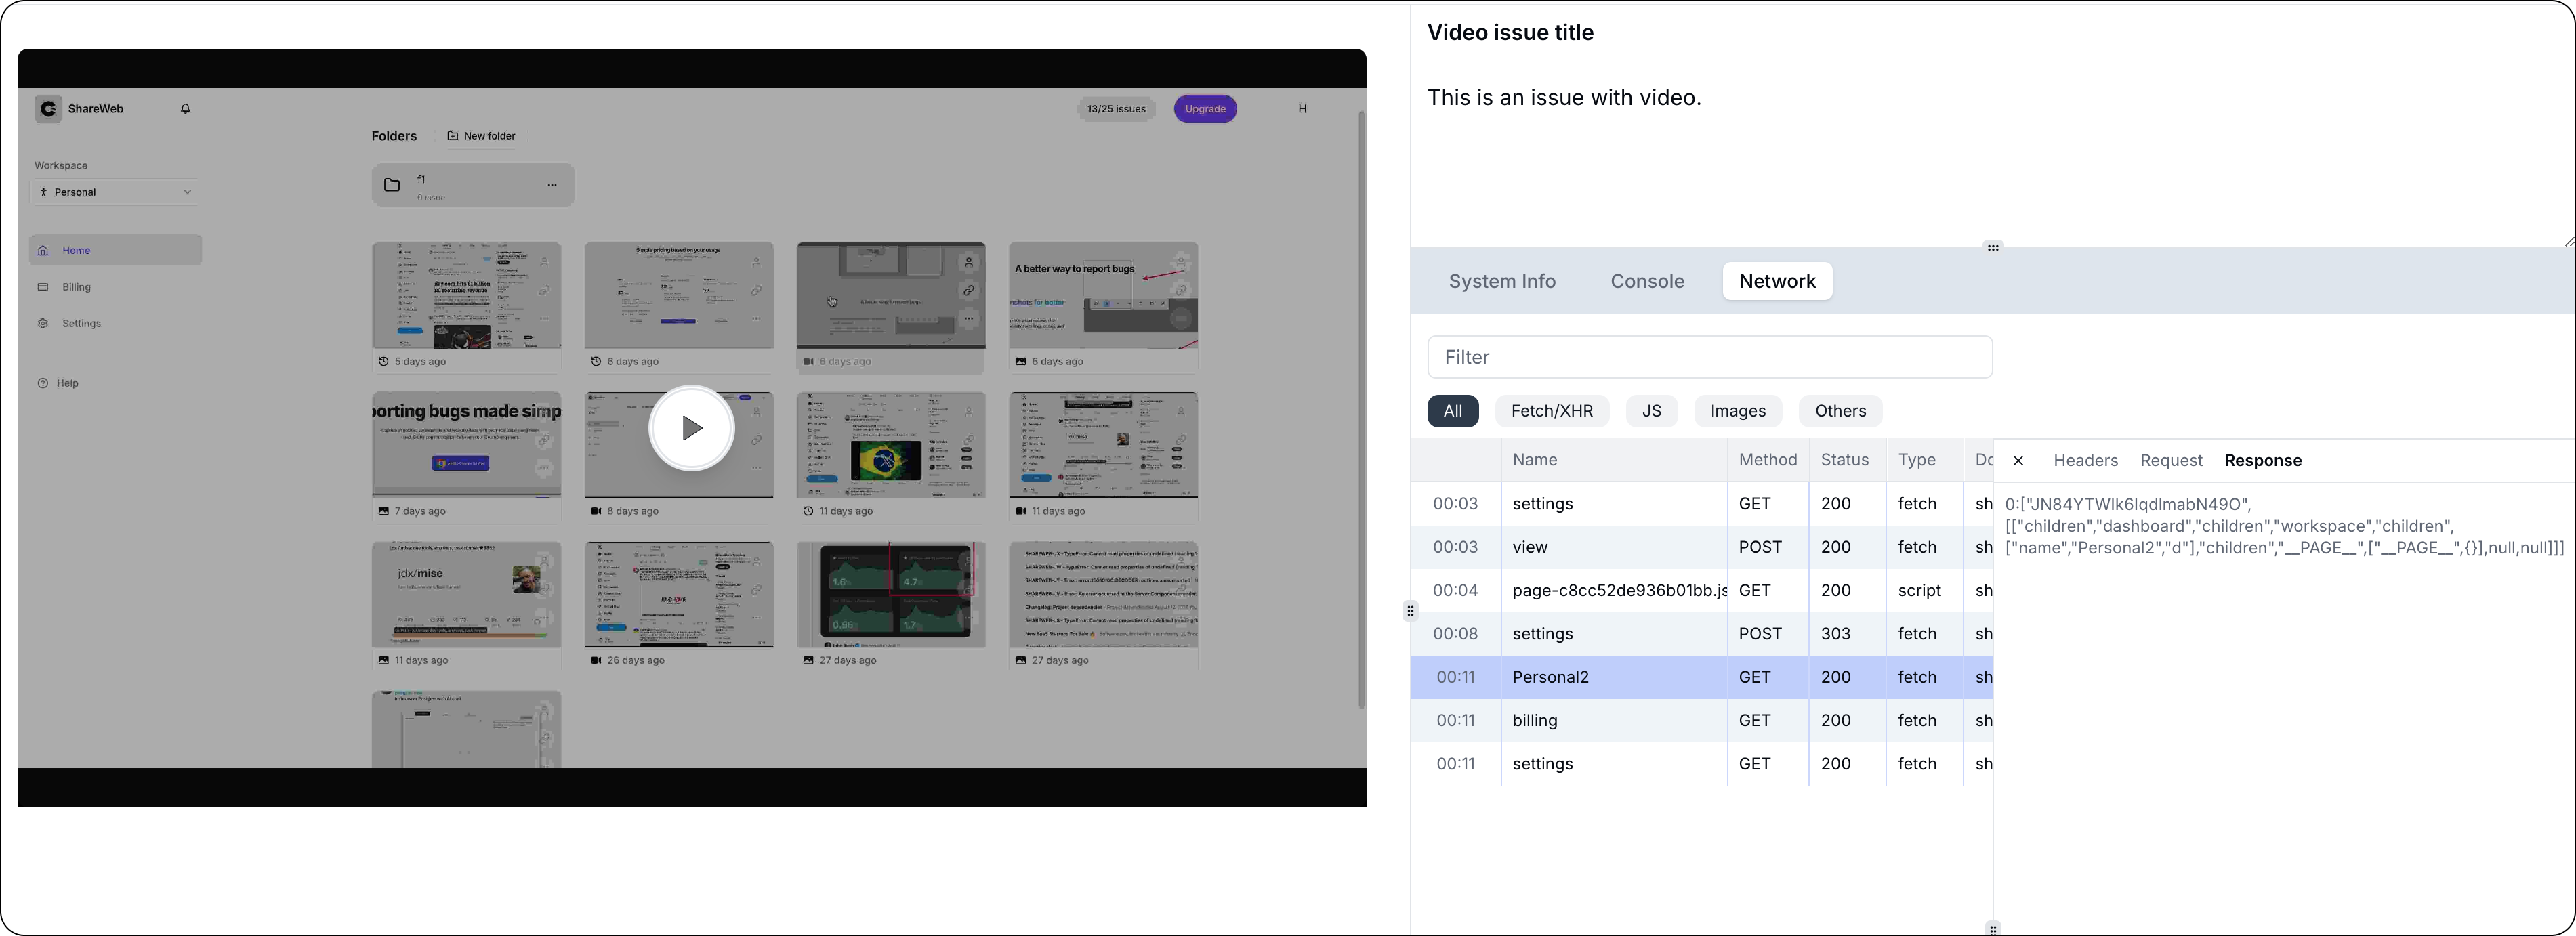The width and height of the screenshot is (2576, 936).
Task: Click the Fetch/XHR filter icon
Action: (1552, 410)
